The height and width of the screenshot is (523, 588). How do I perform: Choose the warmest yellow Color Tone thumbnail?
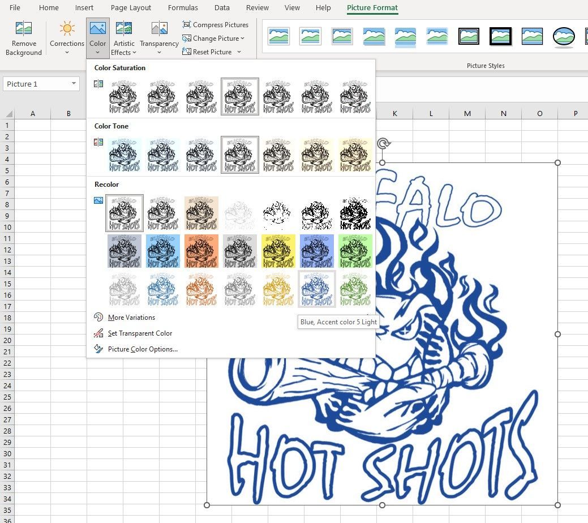[355, 155]
